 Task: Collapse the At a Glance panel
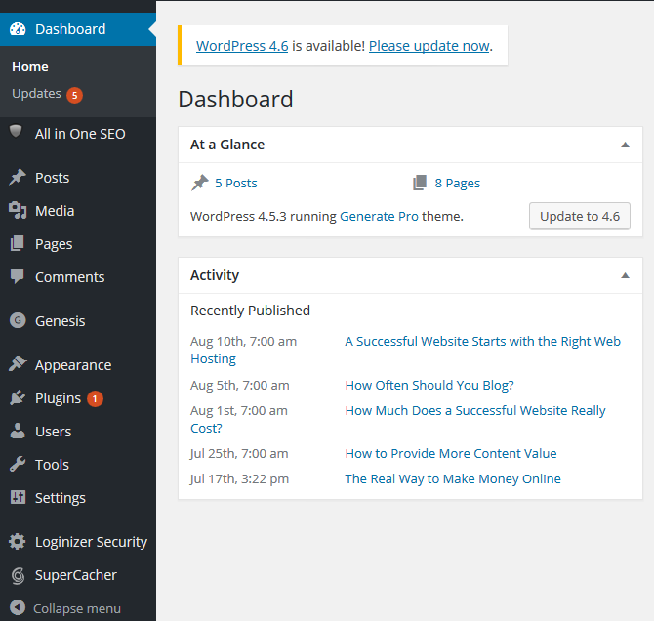coord(625,145)
